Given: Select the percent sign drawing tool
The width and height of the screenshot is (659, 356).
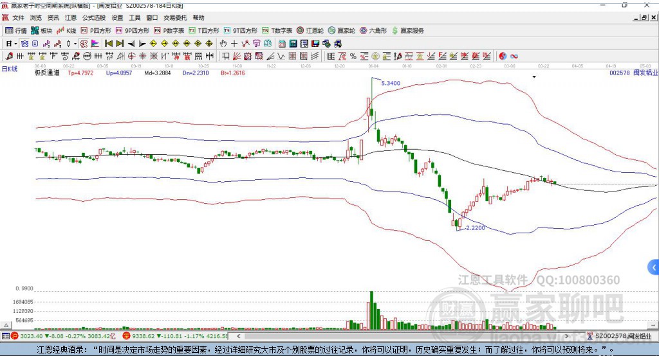Looking at the screenshot, I should [x=353, y=56].
